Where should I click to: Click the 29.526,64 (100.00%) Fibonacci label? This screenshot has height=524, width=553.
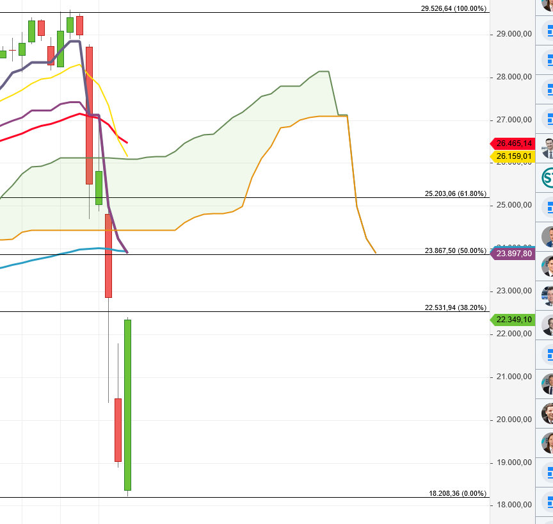pos(454,8)
